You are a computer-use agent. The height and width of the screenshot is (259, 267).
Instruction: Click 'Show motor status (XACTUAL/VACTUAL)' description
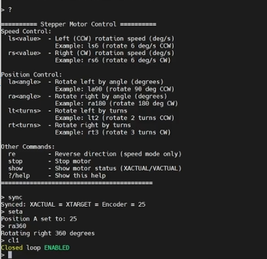click(x=118, y=169)
